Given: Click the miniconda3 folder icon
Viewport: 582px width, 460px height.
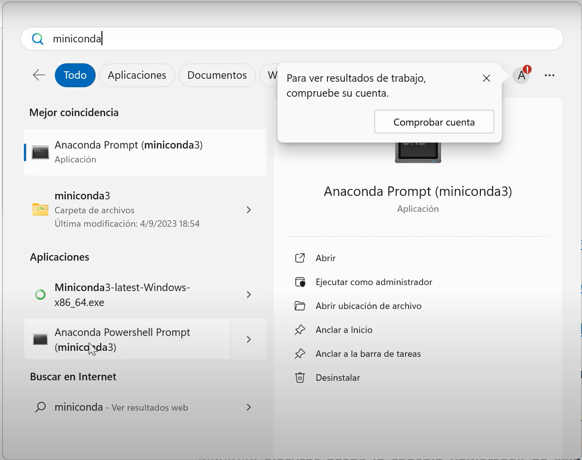Looking at the screenshot, I should [40, 210].
